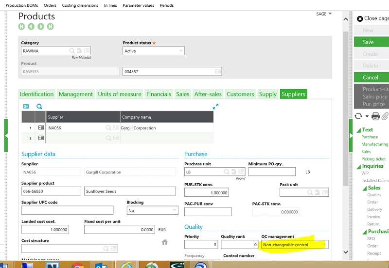Switch to the Financials tab

(x=159, y=94)
